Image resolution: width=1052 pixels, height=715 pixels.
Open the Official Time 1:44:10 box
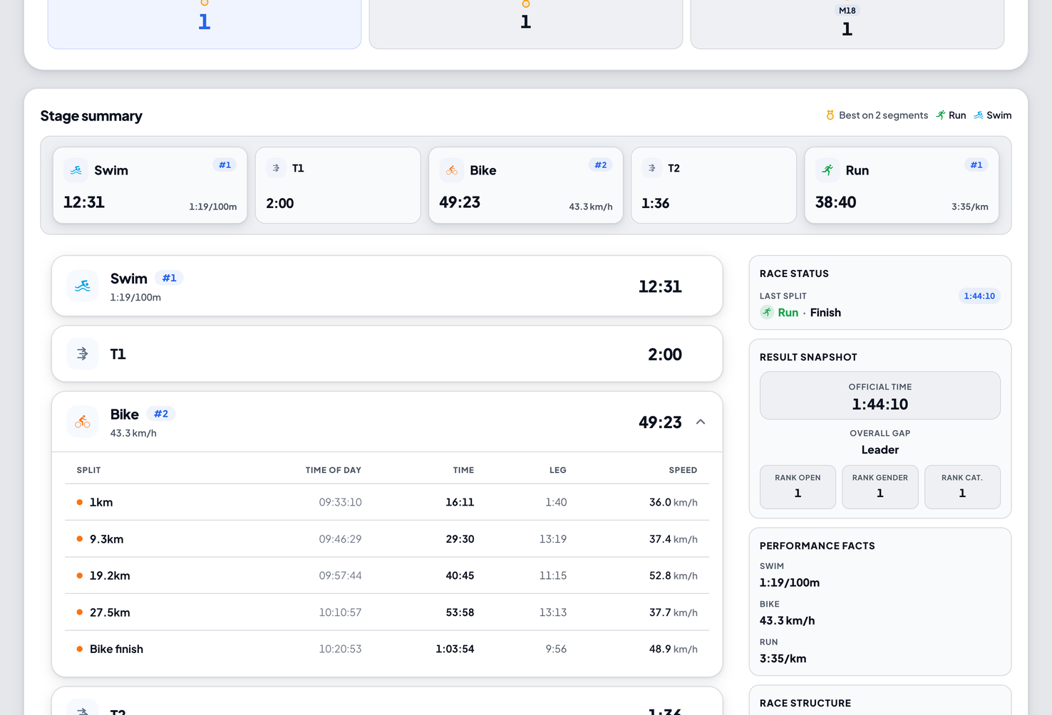(x=880, y=395)
